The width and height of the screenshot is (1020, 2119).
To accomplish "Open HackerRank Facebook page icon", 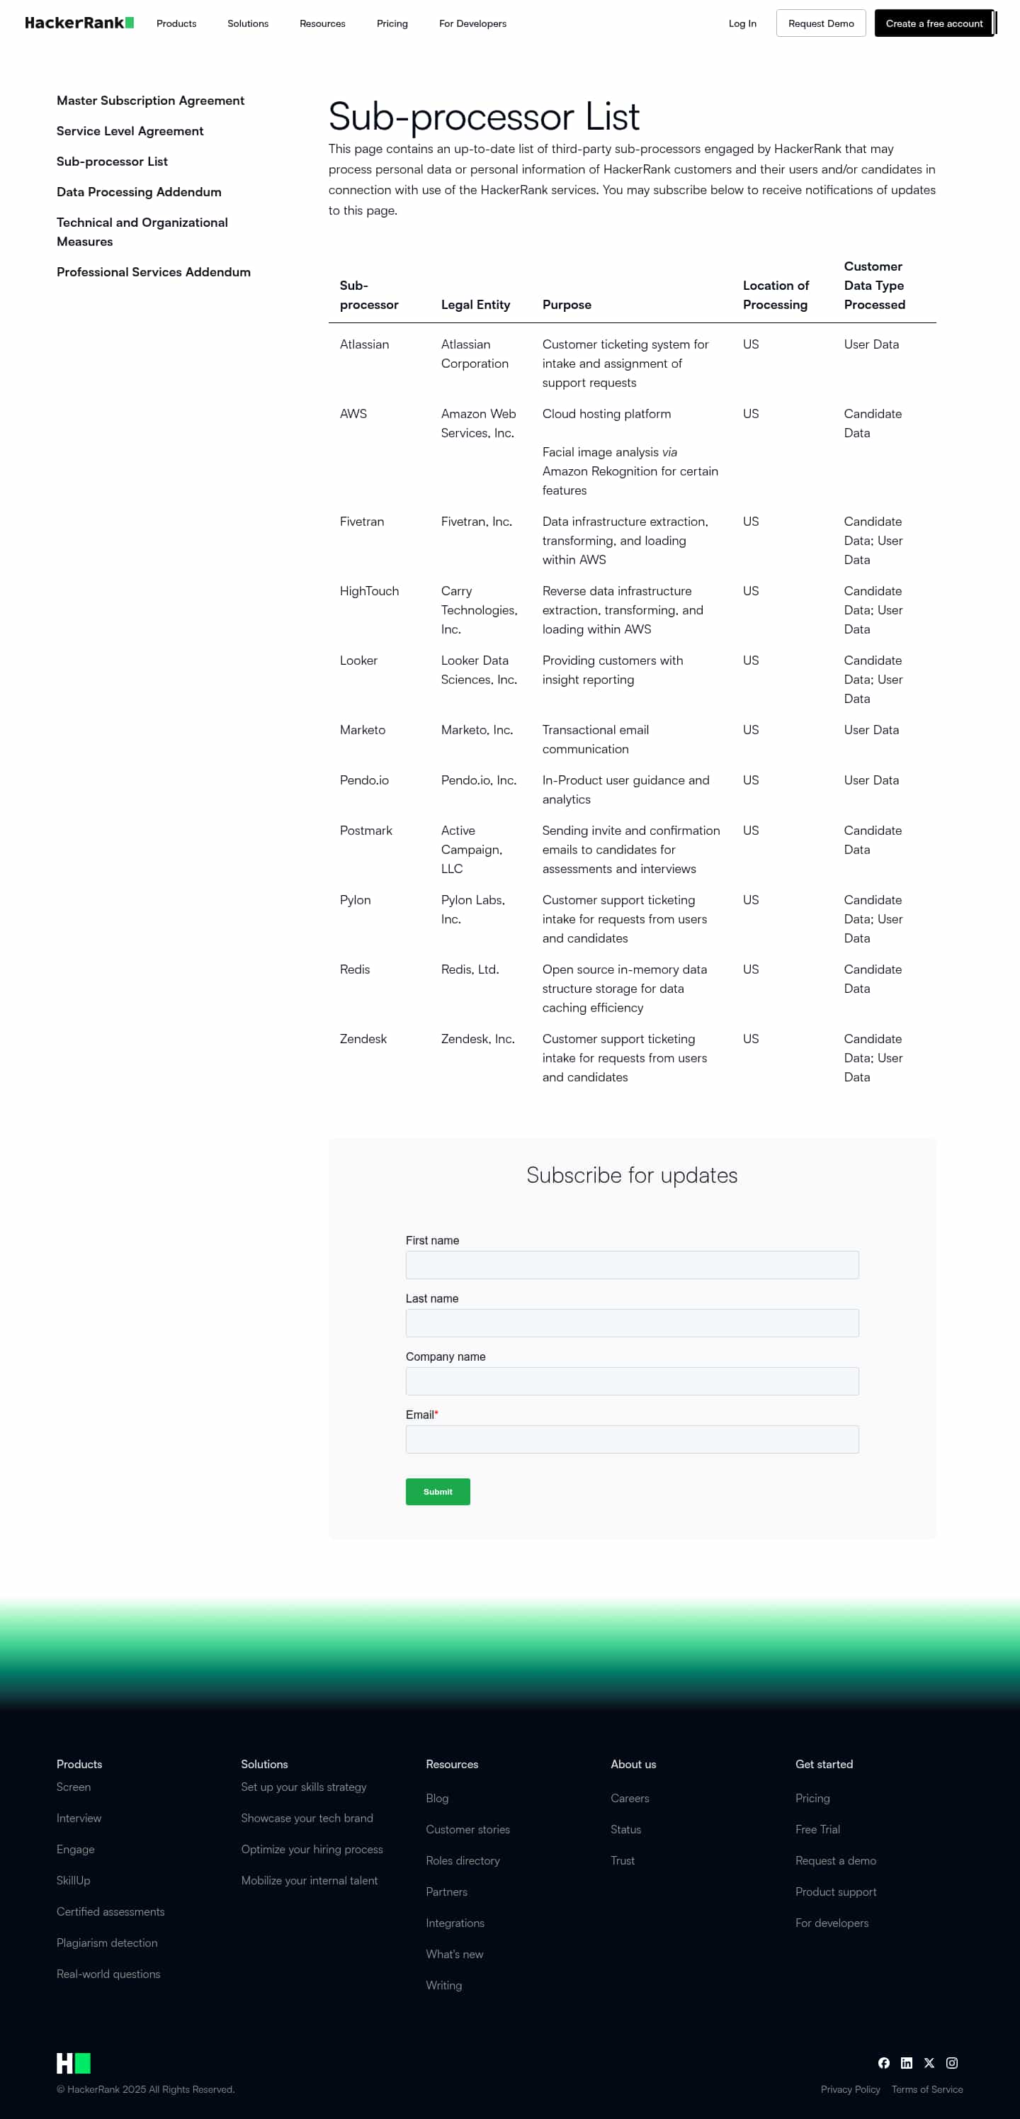I will click(x=883, y=2062).
